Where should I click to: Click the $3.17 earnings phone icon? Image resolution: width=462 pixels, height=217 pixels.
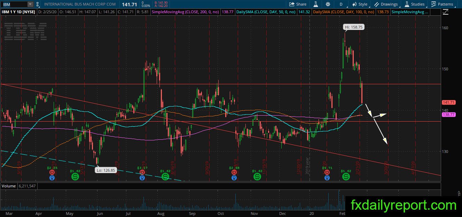[142, 172]
